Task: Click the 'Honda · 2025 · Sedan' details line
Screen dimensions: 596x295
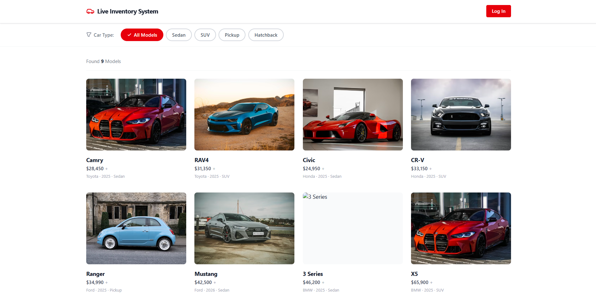Action: point(322,176)
